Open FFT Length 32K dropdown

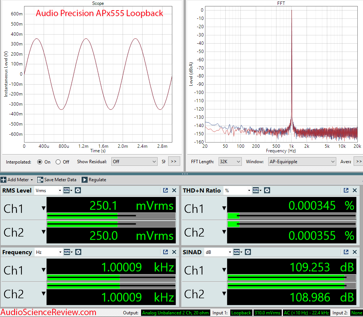(x=230, y=161)
